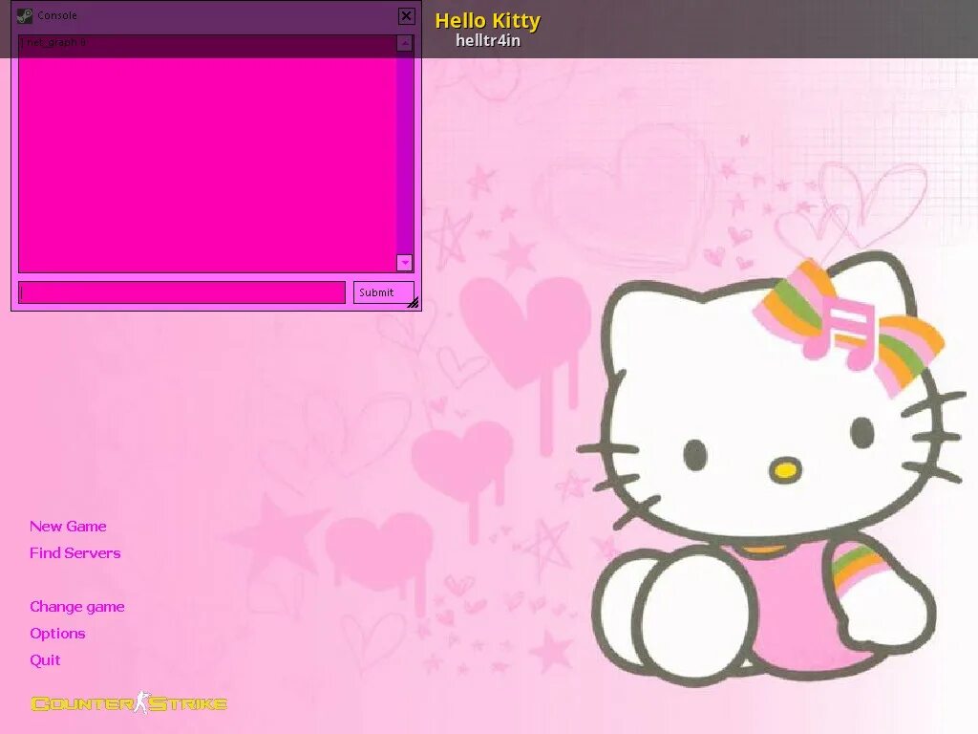Open Find Servers

(74, 553)
